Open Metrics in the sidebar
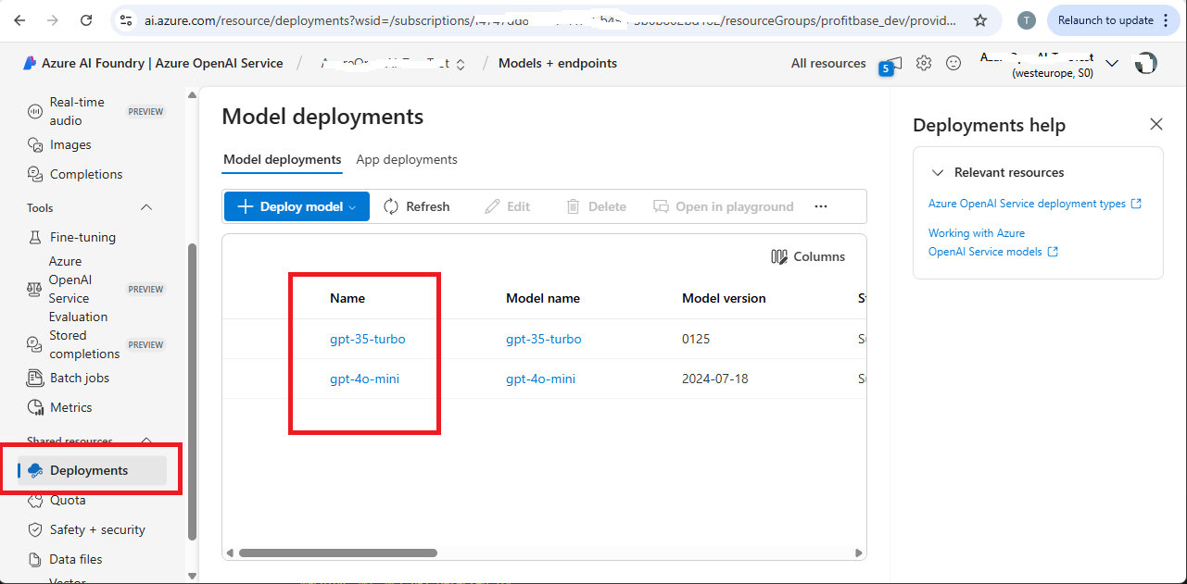This screenshot has width=1187, height=584. [x=70, y=407]
